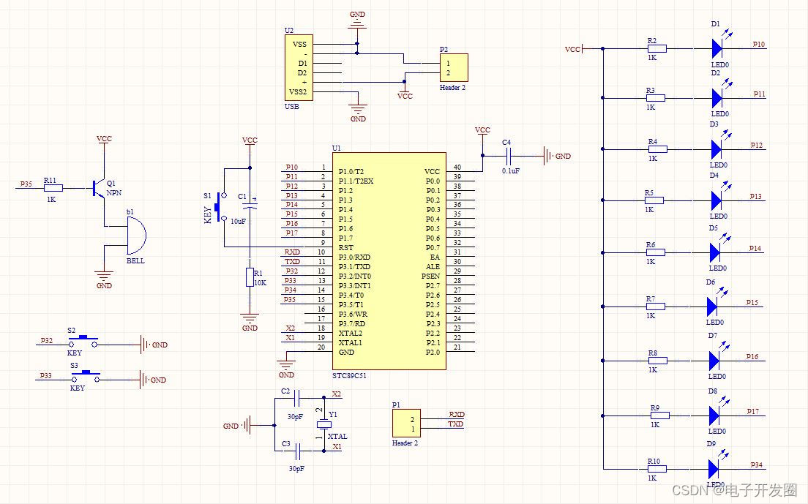The width and height of the screenshot is (808, 504).
Task: Click the 'PSEN' pin label on U1
Action: point(430,276)
